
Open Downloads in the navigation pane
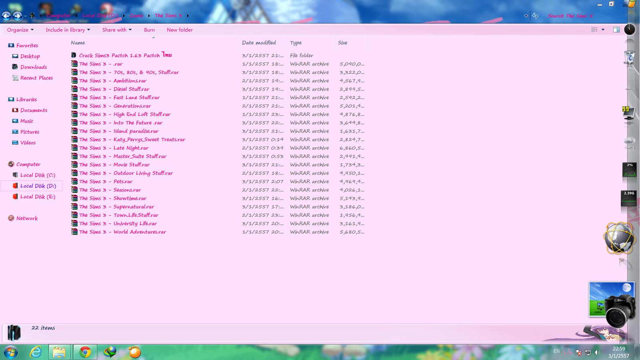(x=34, y=67)
